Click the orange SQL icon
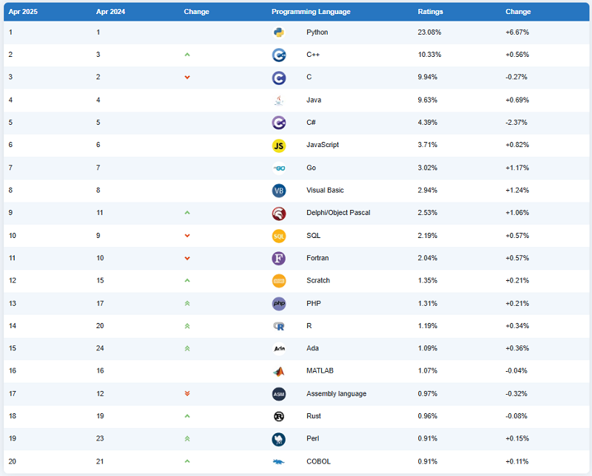The width and height of the screenshot is (592, 476). tap(279, 236)
